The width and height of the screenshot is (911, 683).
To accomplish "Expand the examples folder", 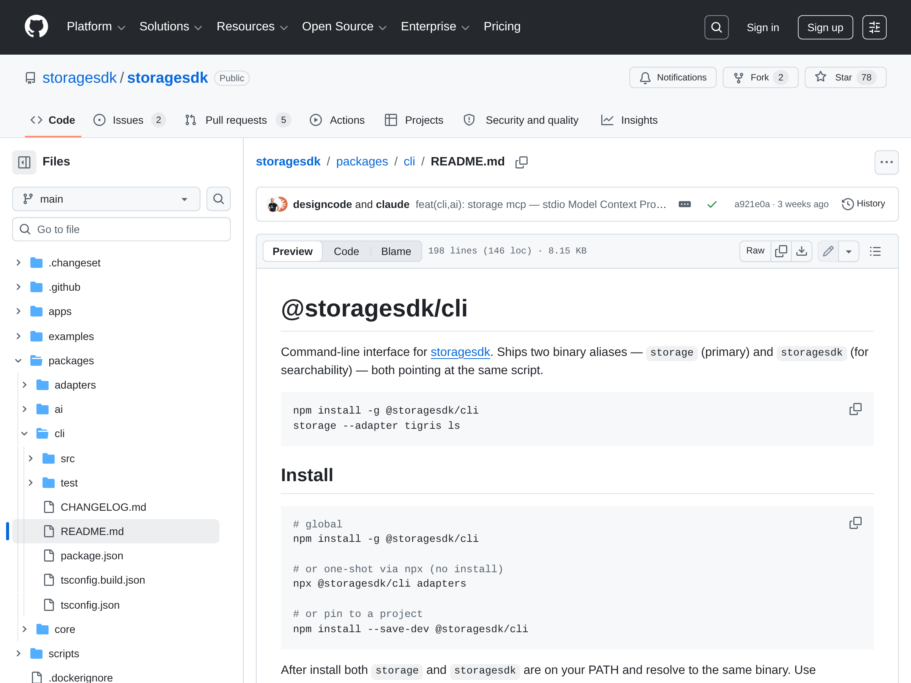I will point(18,336).
